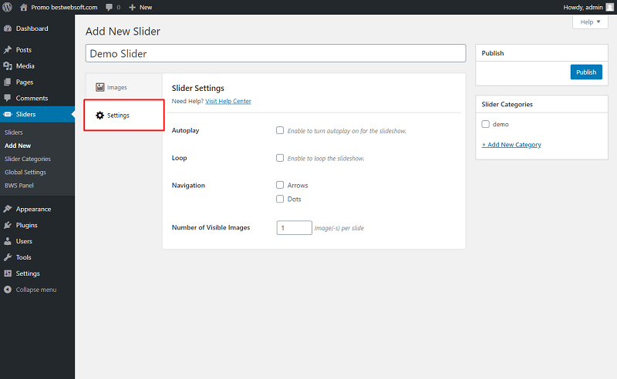This screenshot has width=617, height=379.
Task: Expand the Help dropdown
Action: [x=590, y=22]
